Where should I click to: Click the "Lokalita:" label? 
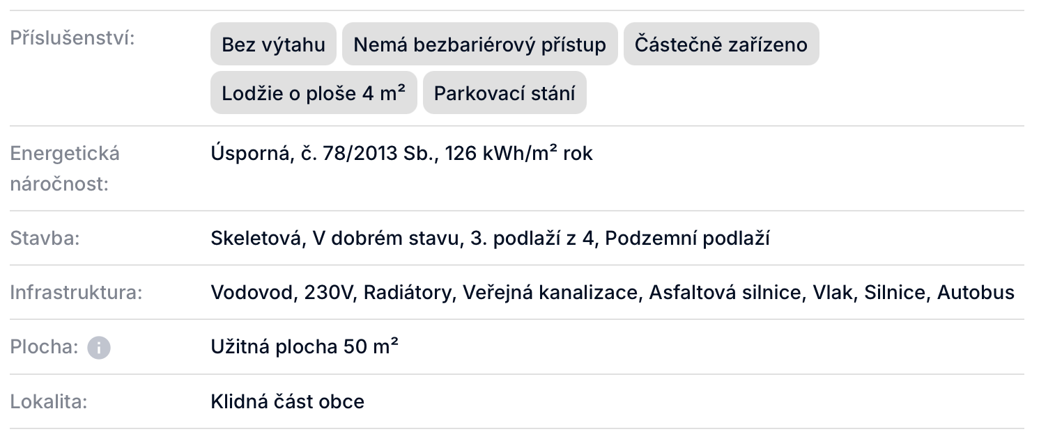point(48,401)
